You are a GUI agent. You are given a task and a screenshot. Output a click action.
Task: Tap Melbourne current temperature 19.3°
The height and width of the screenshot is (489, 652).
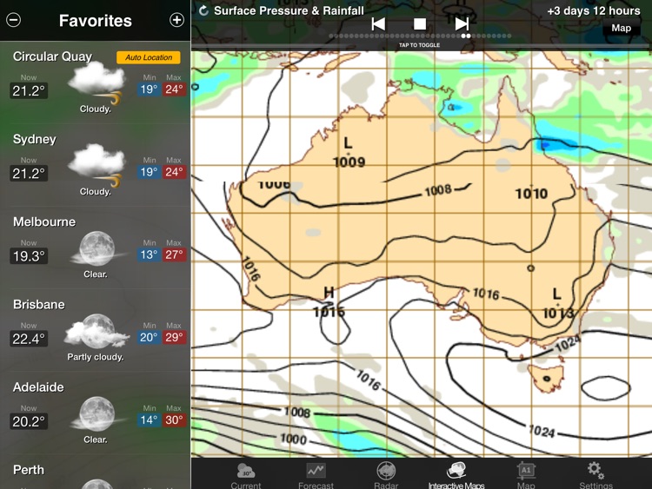point(29,256)
